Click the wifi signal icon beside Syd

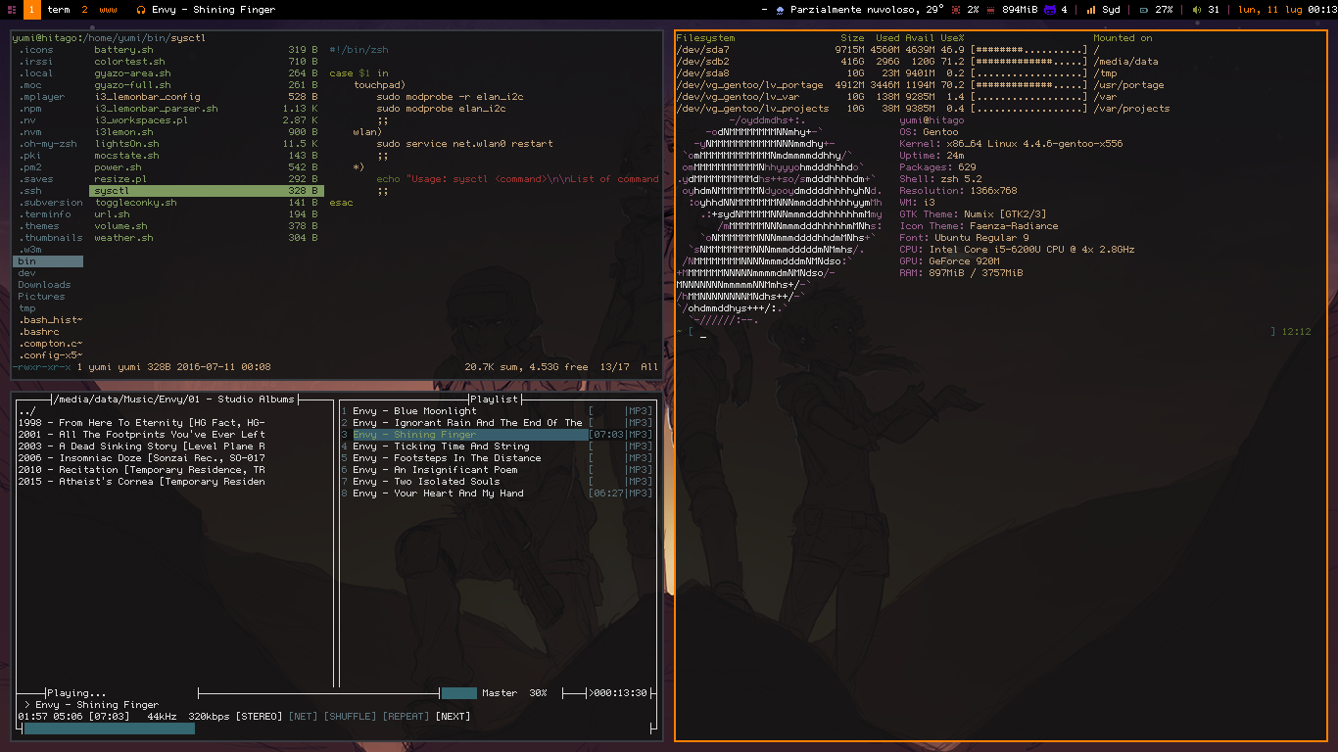point(1091,10)
